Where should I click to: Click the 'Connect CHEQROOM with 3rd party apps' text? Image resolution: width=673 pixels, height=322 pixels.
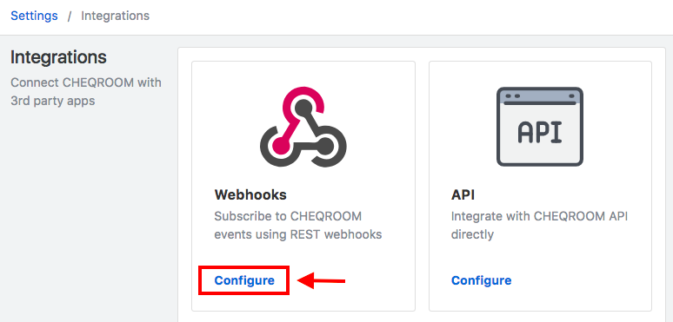click(86, 91)
